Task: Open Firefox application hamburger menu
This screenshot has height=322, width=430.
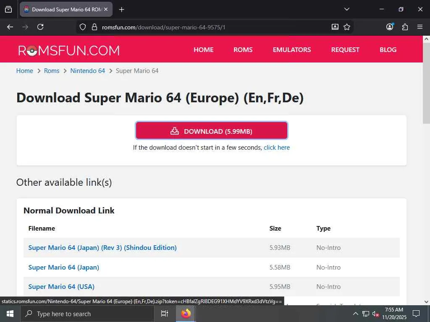Action: (420, 27)
